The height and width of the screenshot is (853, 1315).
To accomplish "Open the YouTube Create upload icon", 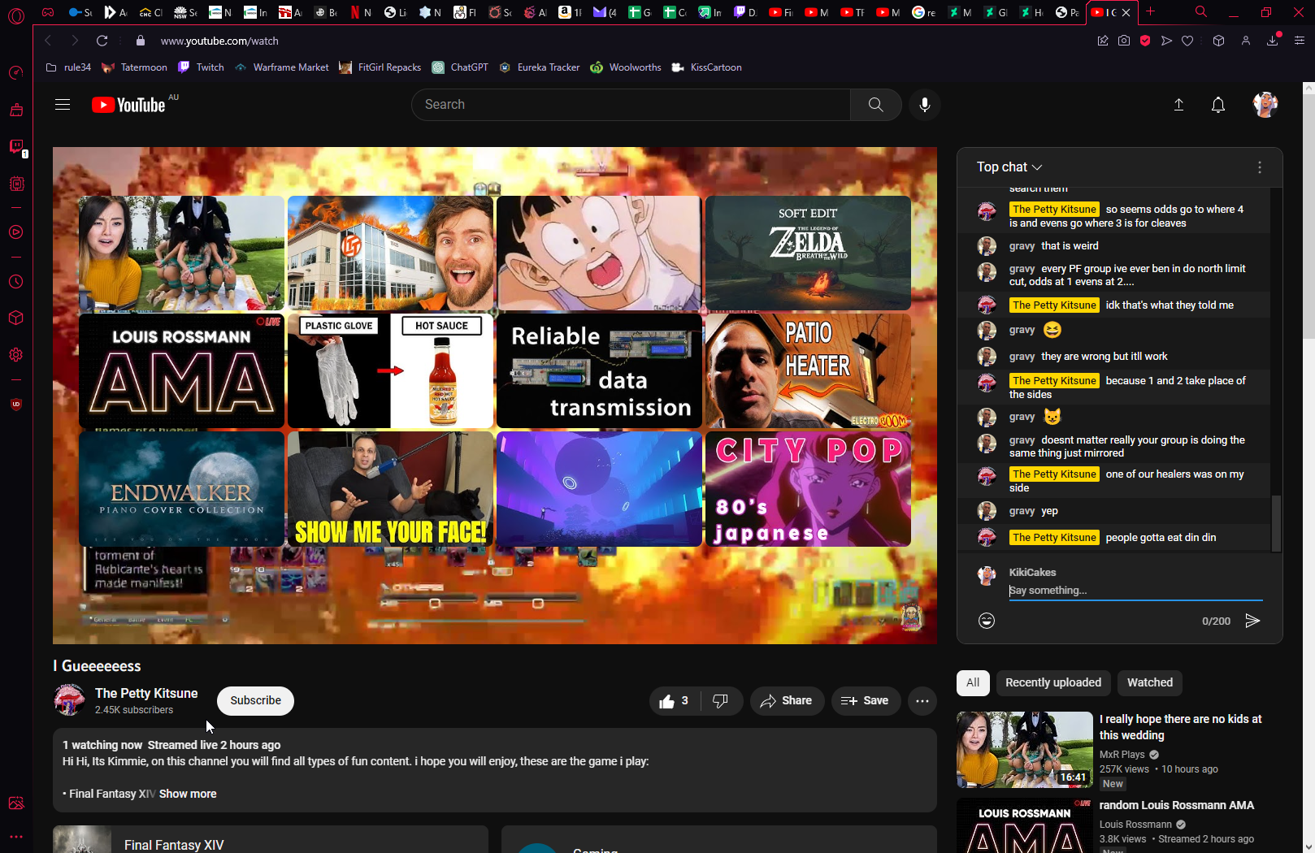I will [1178, 105].
